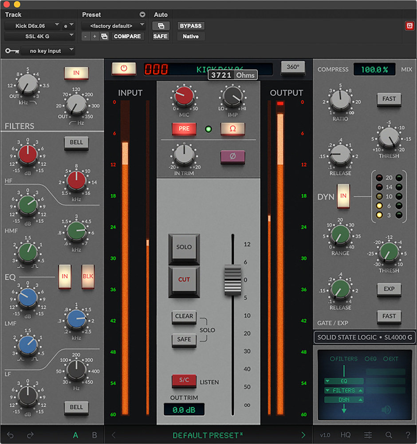Click the Native button
The image size is (417, 444).
pos(191,36)
